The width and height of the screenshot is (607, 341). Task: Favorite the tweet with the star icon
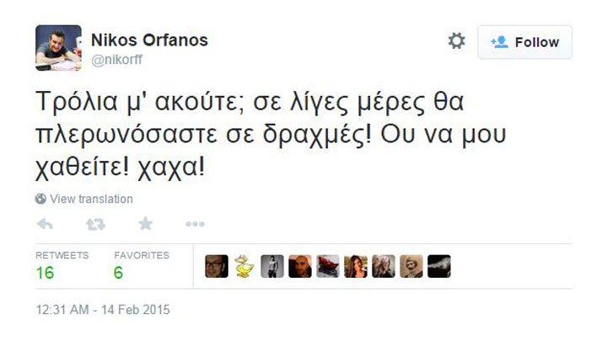coord(145,224)
